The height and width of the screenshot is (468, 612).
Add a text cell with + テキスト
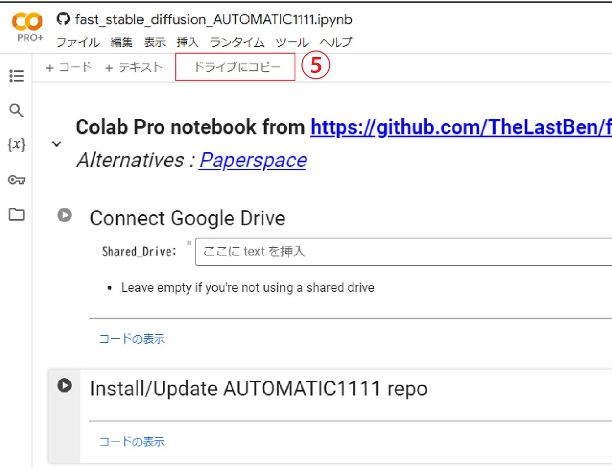point(134,67)
